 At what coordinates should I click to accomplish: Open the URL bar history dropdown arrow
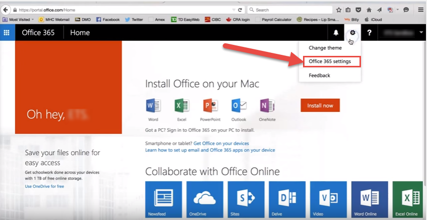pos(233,10)
